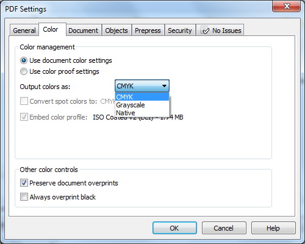Image resolution: width=305 pixels, height=244 pixels.
Task: Enable Always overprint black
Action: 24,197
